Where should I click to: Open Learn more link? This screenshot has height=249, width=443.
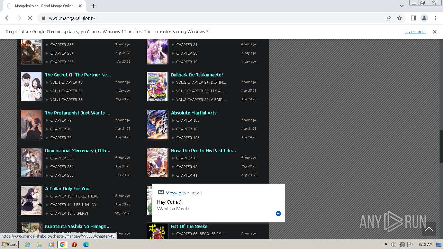pos(415,31)
